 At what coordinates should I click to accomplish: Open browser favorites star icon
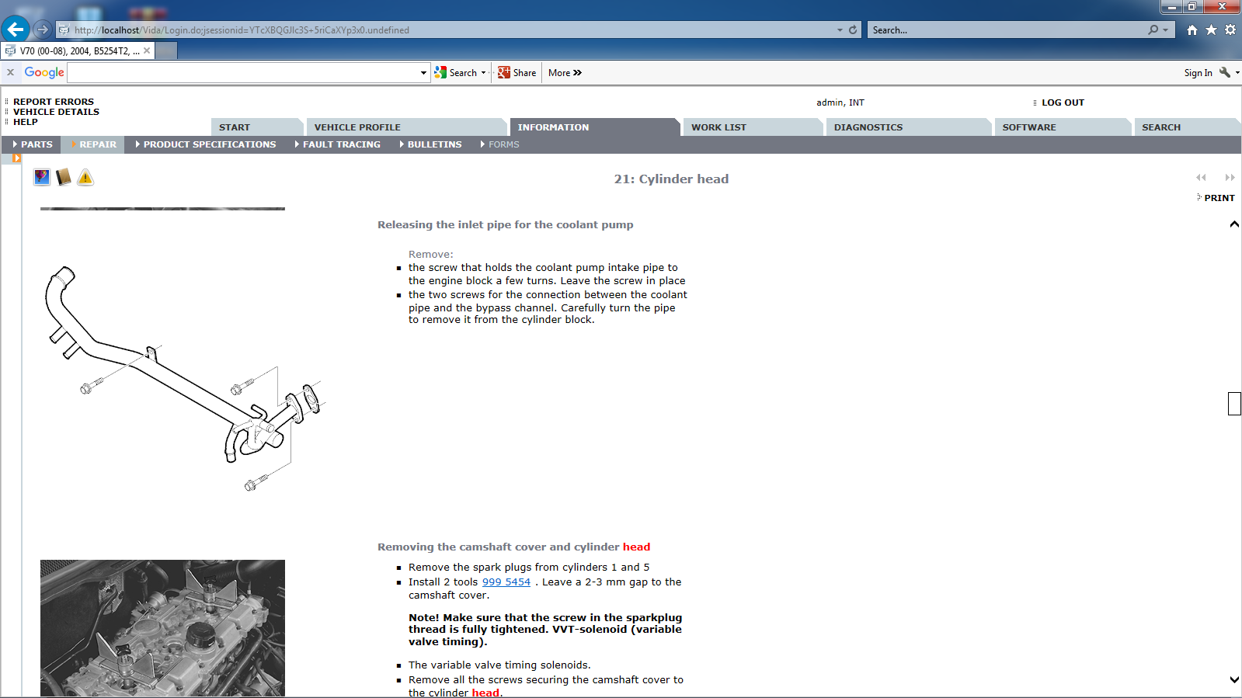point(1211,30)
